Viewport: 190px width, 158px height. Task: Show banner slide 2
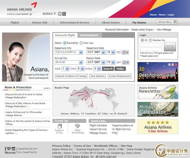[x=172, y=65]
